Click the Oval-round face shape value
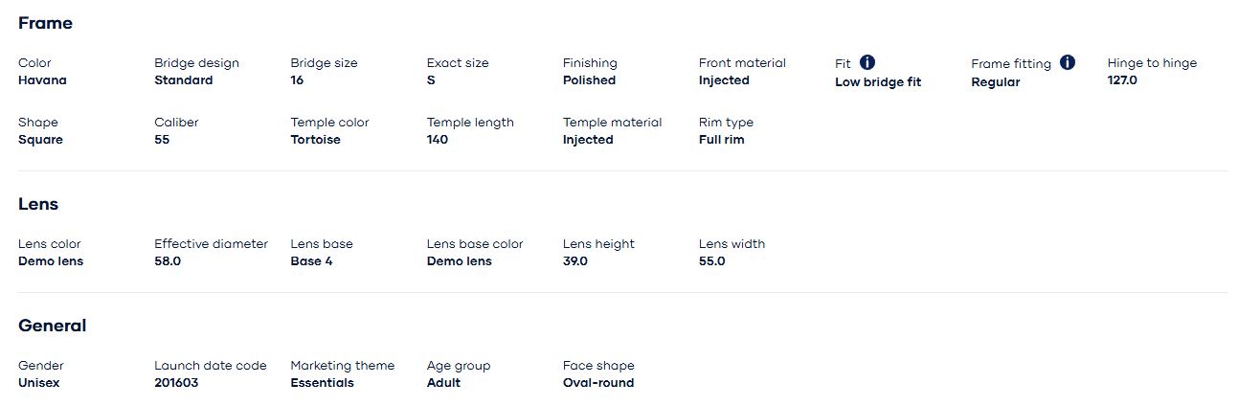Viewport: 1238px width, 406px height. point(597,383)
